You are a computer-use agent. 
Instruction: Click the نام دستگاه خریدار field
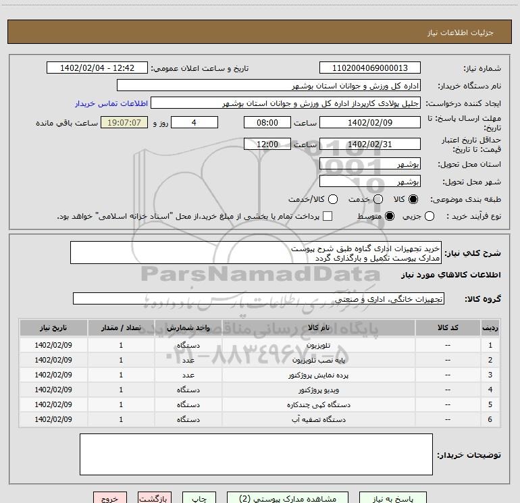coord(269,86)
